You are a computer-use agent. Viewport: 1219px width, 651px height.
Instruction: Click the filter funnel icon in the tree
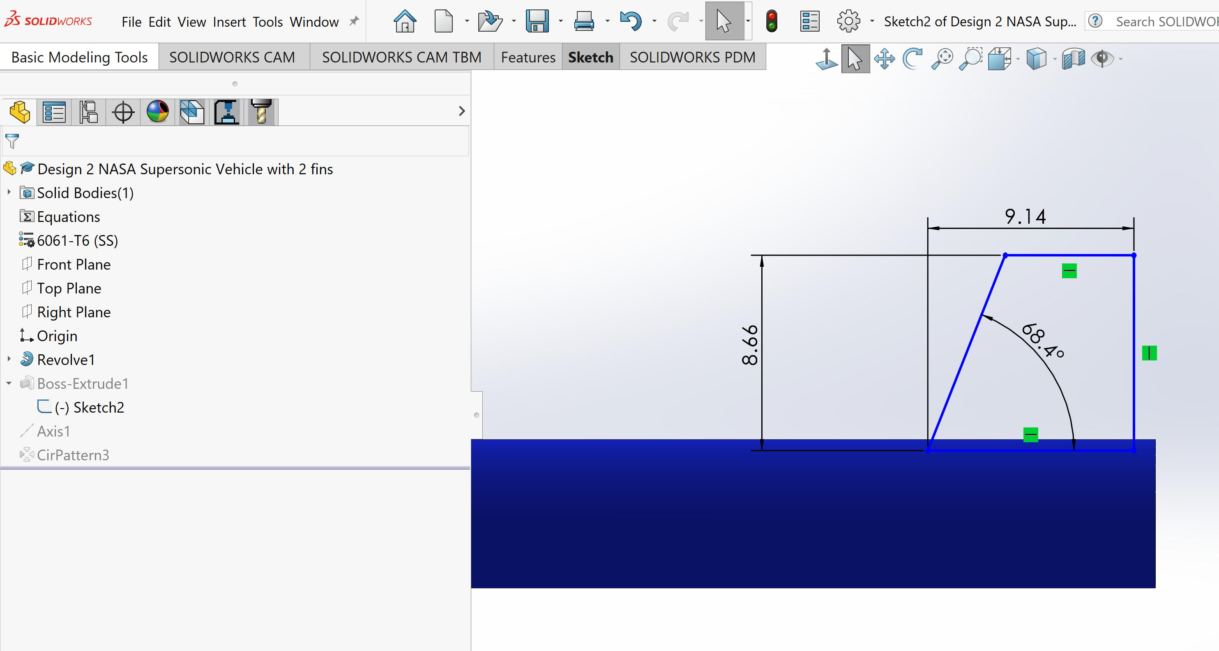click(12, 141)
